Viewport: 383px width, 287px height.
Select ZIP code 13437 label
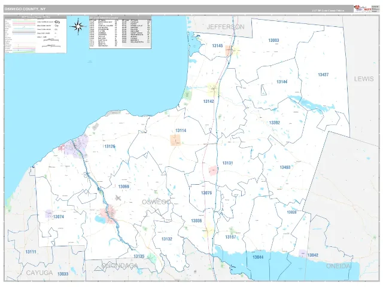323,75
